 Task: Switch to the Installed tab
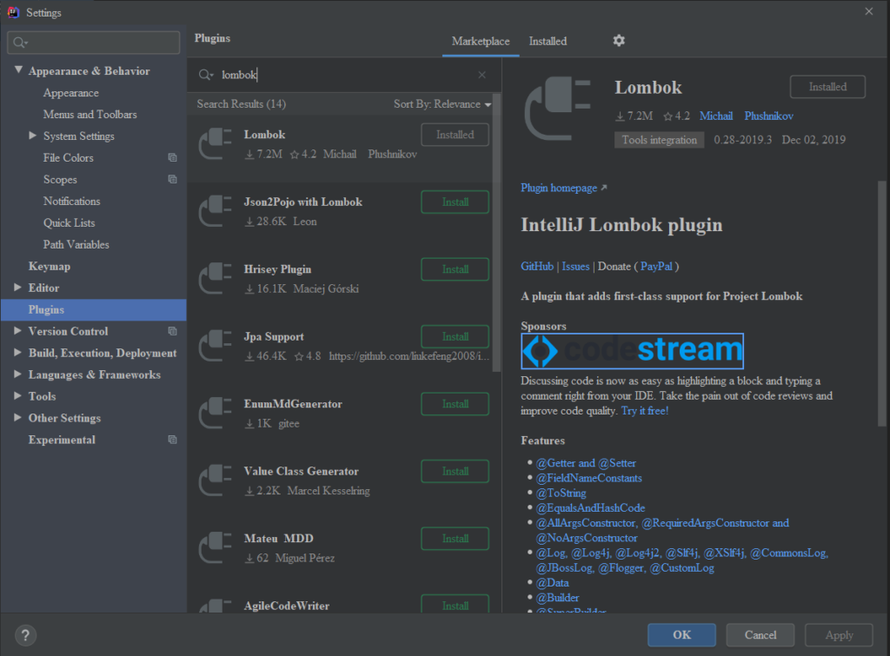pyautogui.click(x=548, y=41)
